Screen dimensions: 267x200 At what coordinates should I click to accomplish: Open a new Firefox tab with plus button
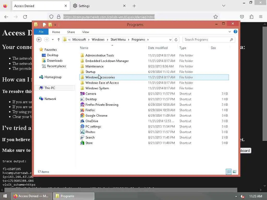pyautogui.click(x=134, y=6)
